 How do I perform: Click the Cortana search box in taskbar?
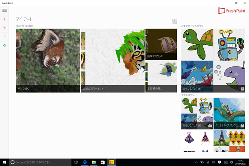coord(39,162)
